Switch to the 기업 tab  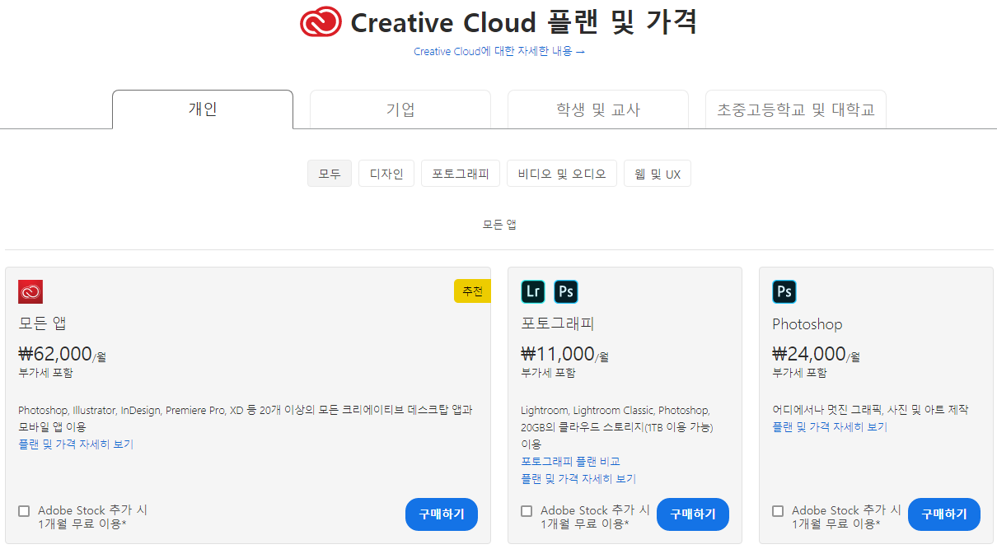click(x=400, y=109)
